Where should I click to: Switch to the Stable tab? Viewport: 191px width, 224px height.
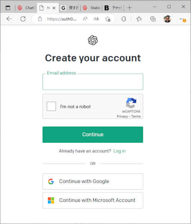91,8
